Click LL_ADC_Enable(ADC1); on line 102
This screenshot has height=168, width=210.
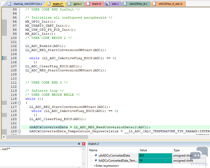[x=45, y=46]
